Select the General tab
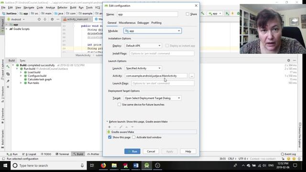306x172 pixels. click(x=112, y=23)
